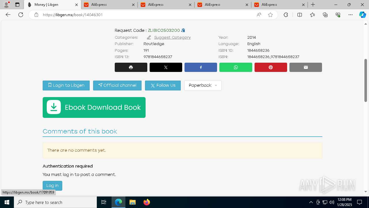Open Task View on the taskbar

(104, 202)
